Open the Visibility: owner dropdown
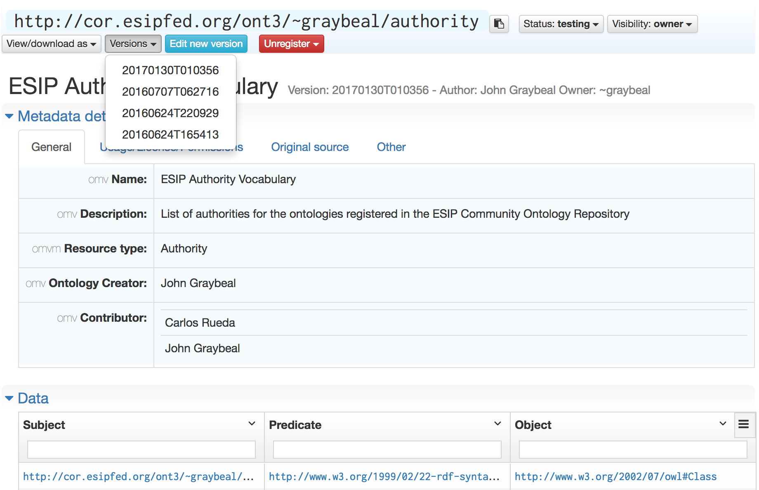This screenshot has height=490, width=759. 652,24
